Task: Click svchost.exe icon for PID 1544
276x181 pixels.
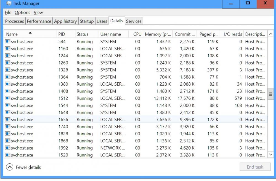Action: [7, 105]
